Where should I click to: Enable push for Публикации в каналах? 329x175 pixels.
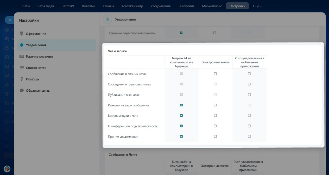coord(249,95)
